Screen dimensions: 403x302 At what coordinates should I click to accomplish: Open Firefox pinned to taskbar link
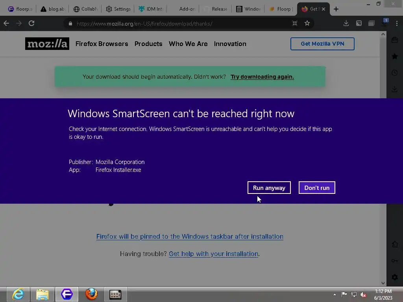190,236
